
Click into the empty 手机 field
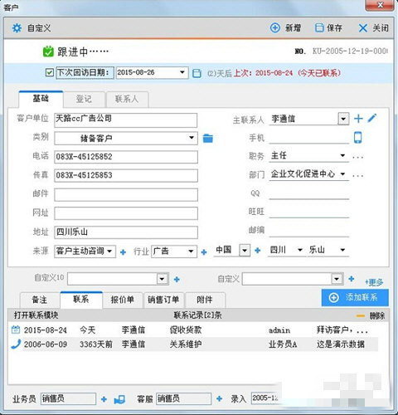pyautogui.click(x=308, y=138)
